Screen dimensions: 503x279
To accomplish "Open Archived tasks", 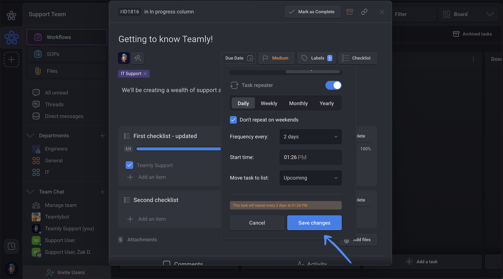I will pos(472,34).
